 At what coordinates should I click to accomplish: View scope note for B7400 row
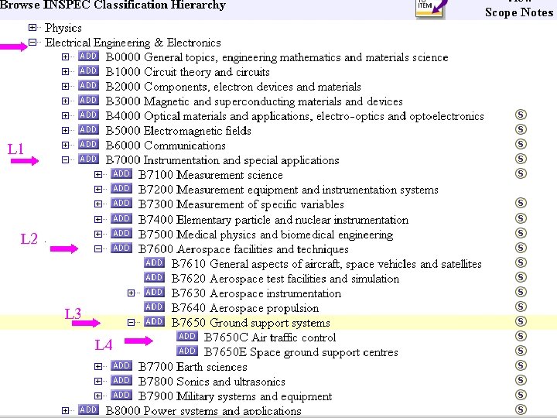(x=521, y=218)
